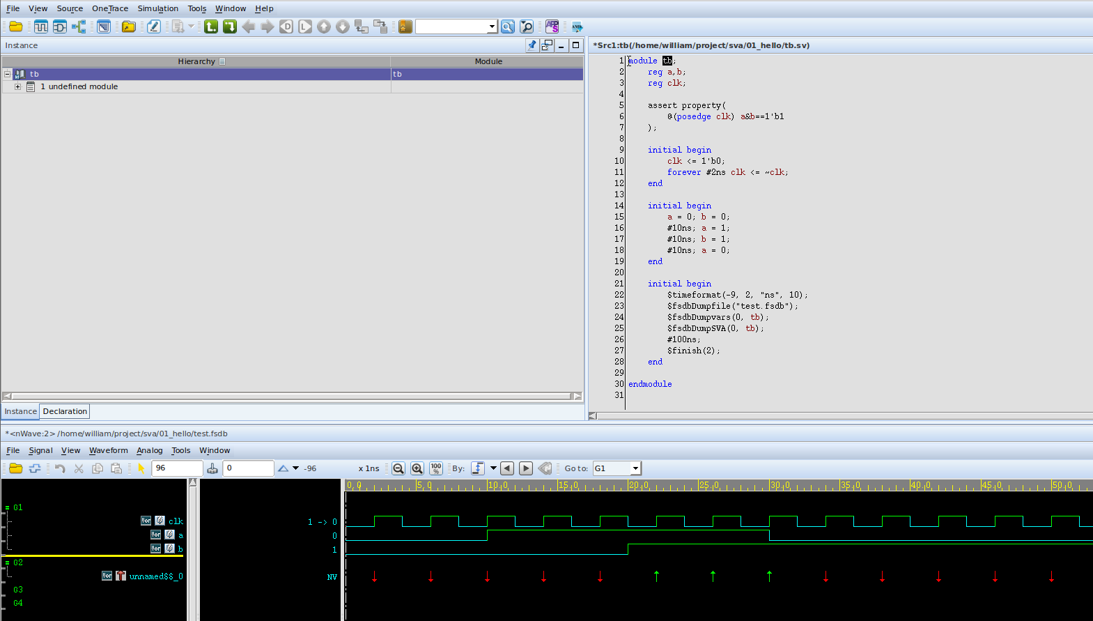Click the find-in-scope magnifier icon
Image resolution: width=1093 pixels, height=621 pixels.
(x=527, y=26)
